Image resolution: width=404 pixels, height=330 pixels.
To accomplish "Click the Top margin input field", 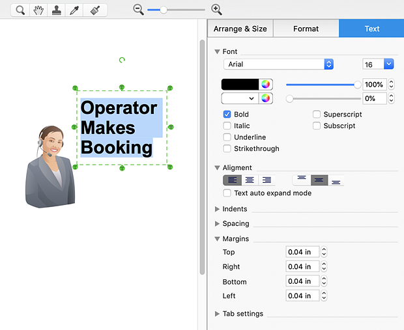I will tap(302, 253).
